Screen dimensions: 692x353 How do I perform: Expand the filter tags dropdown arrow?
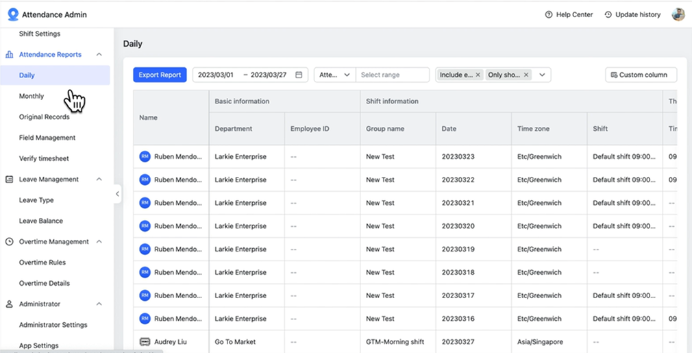[542, 75]
